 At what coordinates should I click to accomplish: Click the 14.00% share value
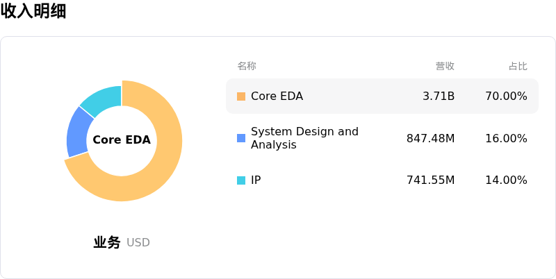[506, 180]
